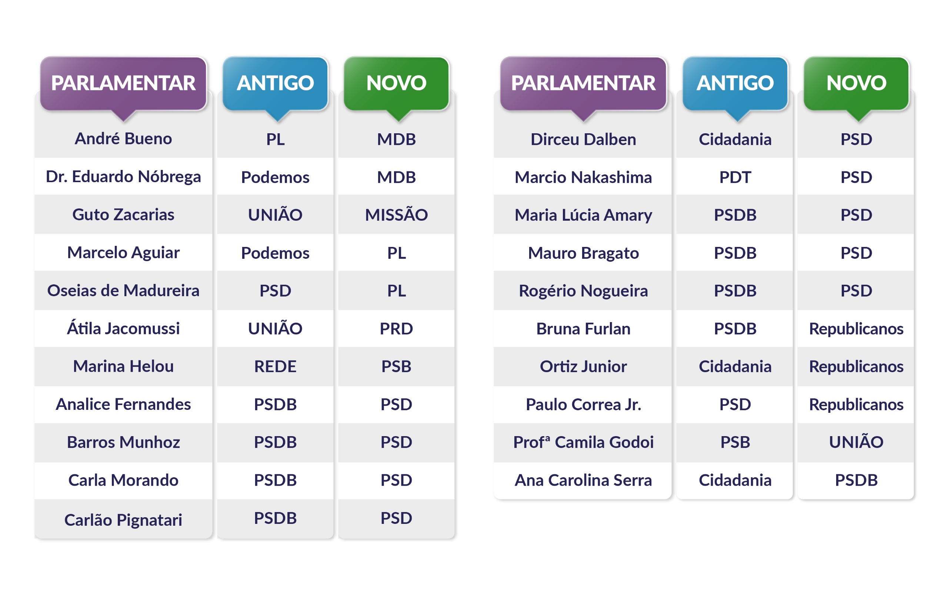The image size is (948, 602).
Task: Click Republicanos in the Paulo Correa Jr. row
Action: click(x=856, y=404)
